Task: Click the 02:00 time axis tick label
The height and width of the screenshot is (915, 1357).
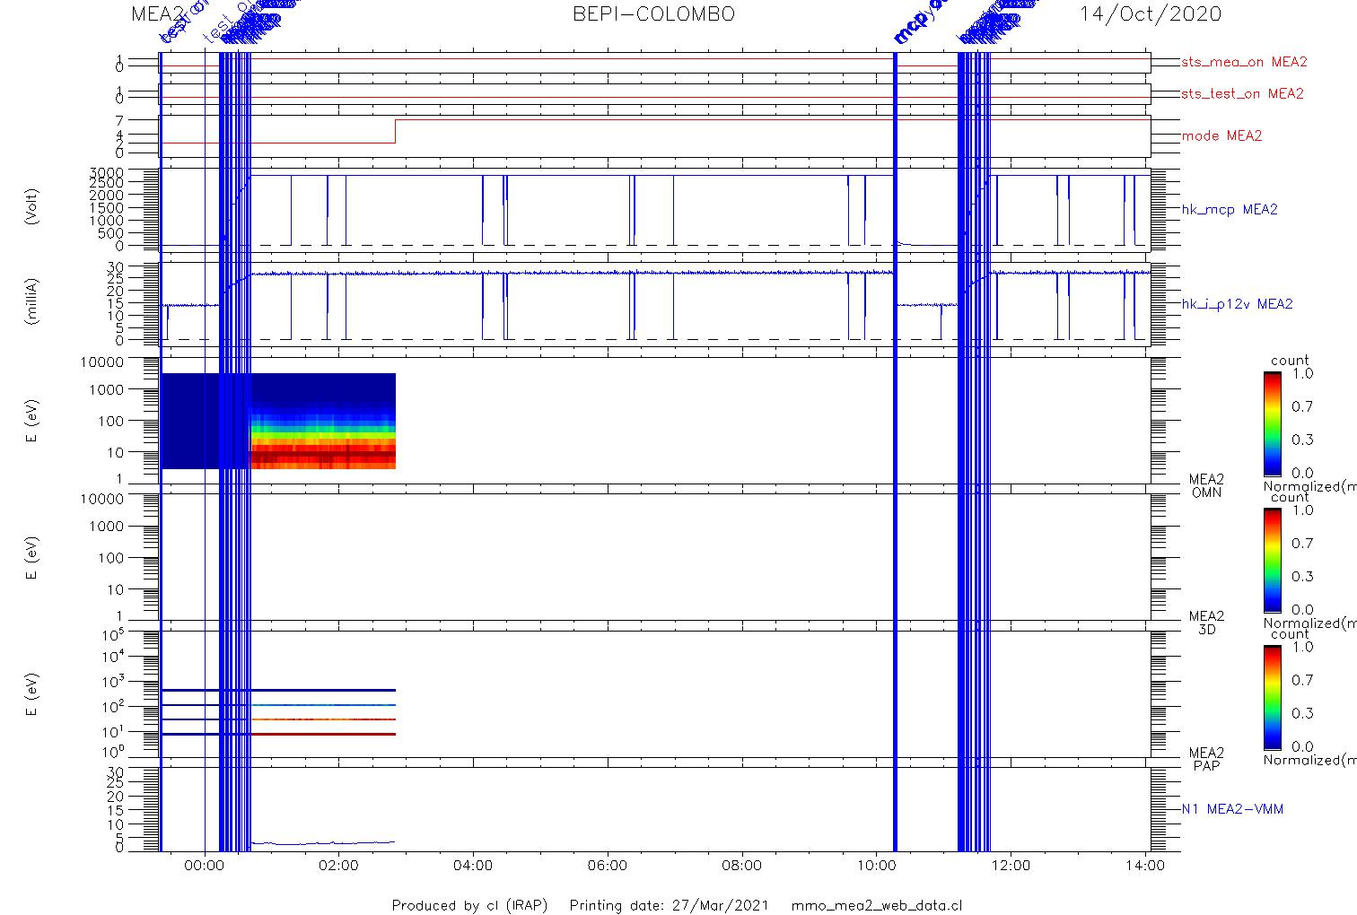Action: 339,866
